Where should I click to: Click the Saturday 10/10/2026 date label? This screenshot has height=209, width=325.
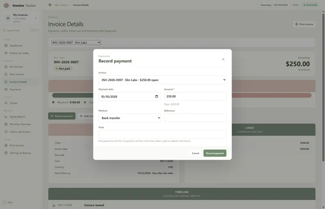point(274,5)
